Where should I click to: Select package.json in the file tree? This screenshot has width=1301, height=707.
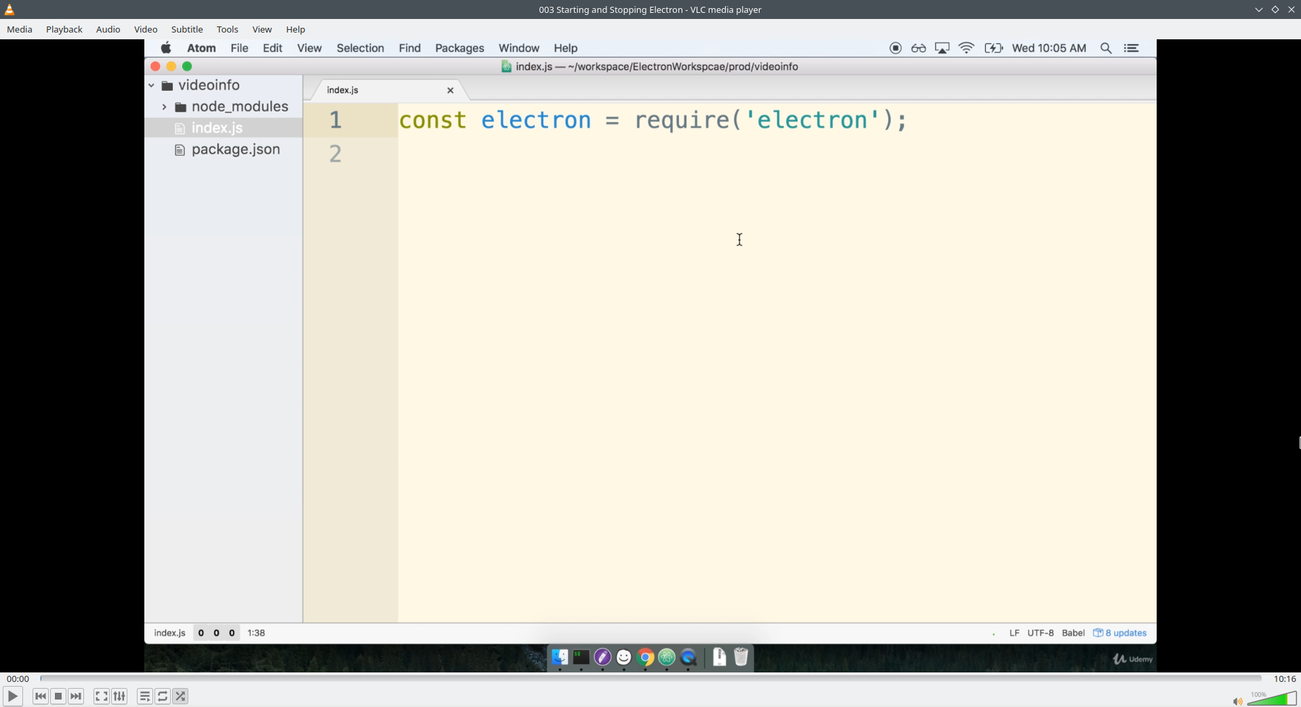click(x=234, y=149)
